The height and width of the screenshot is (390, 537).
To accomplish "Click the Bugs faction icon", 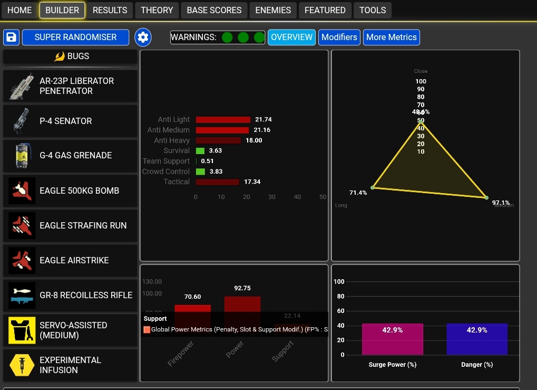I will (x=60, y=56).
